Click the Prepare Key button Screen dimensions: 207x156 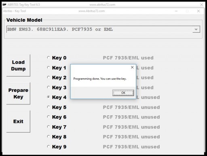(x=18, y=94)
